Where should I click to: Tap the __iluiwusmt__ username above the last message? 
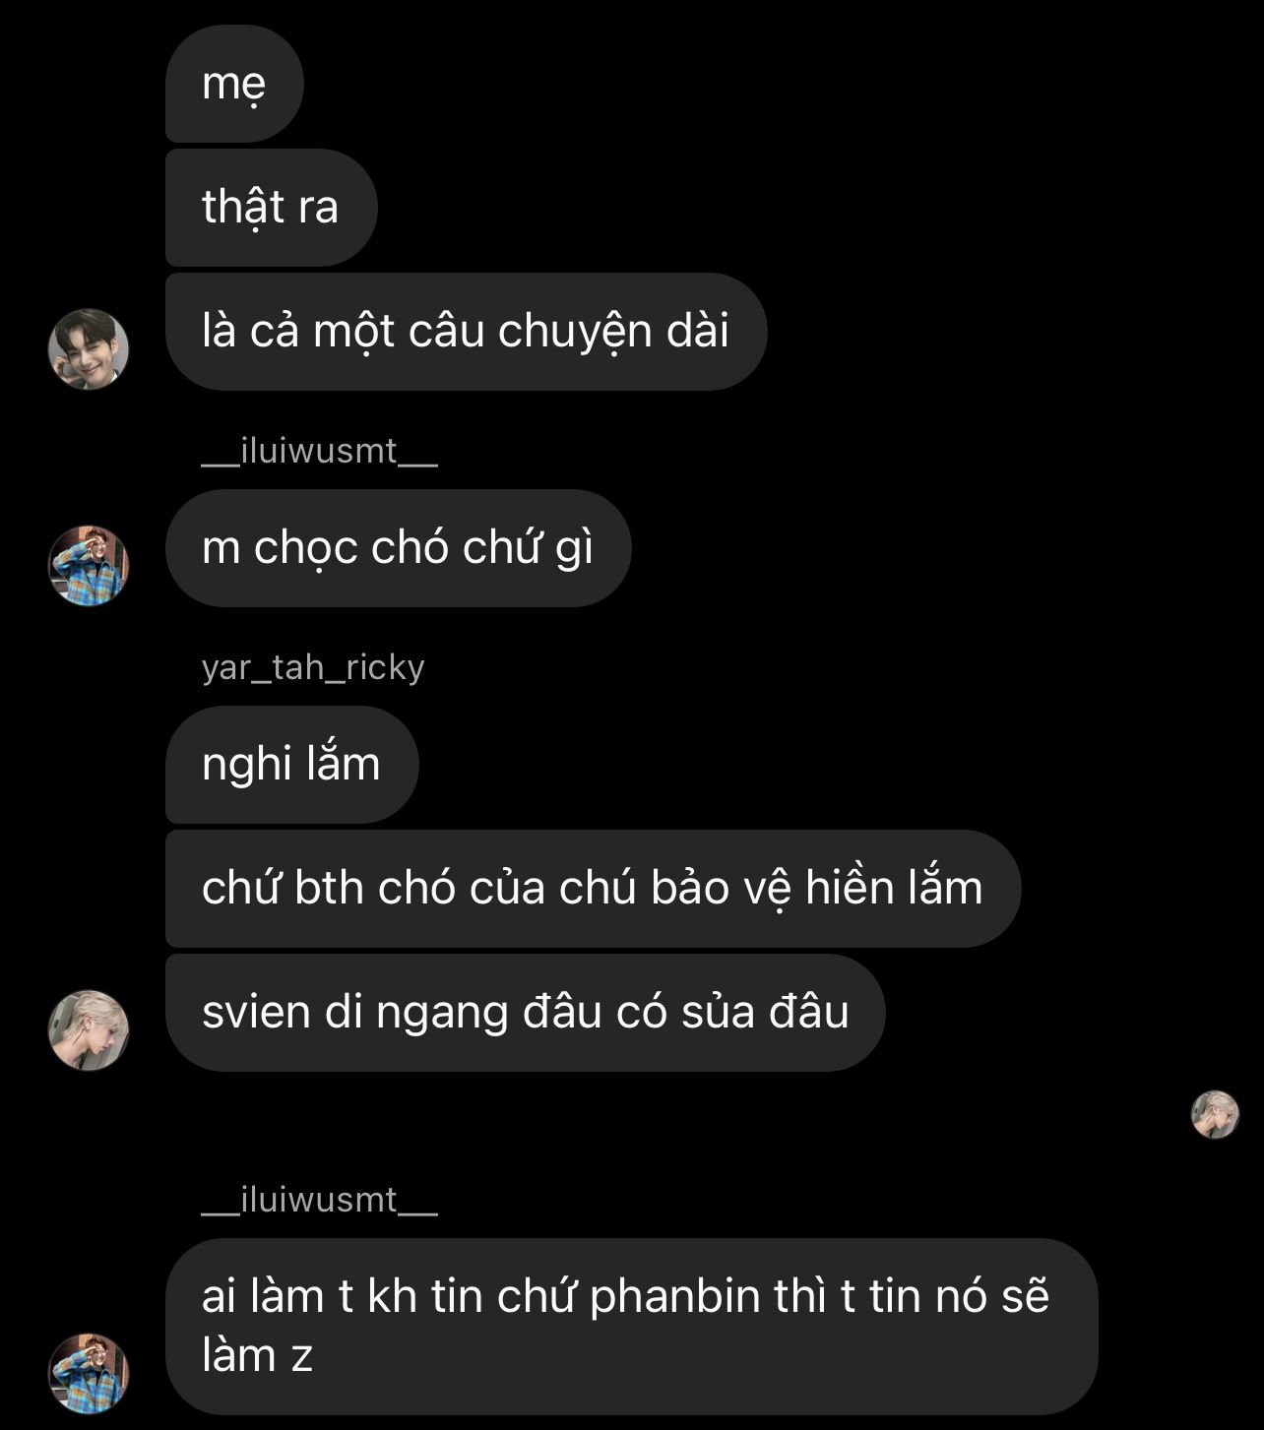pos(319,1200)
